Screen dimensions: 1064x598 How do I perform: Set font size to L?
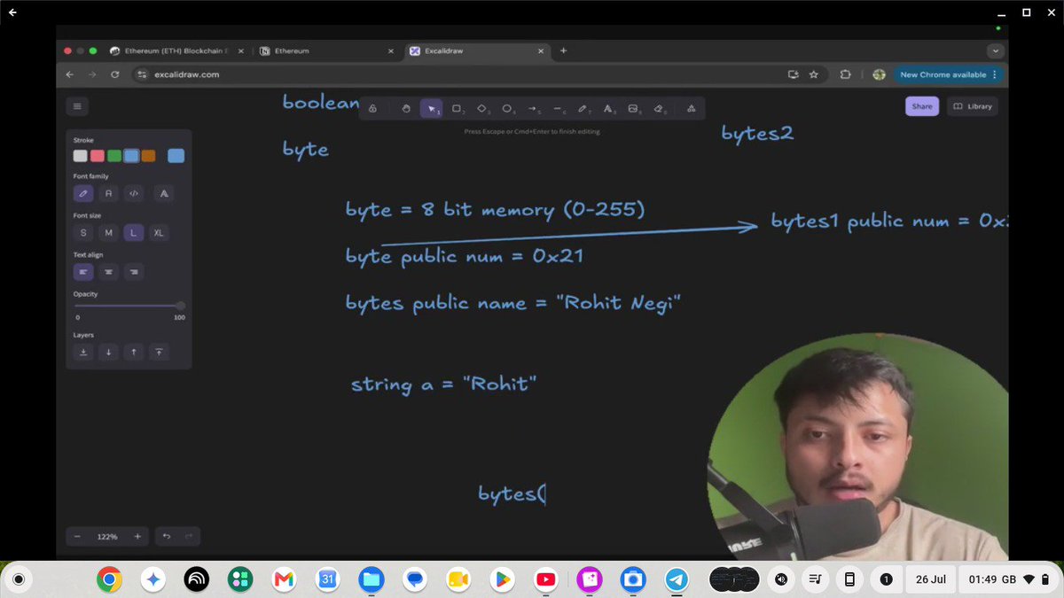[x=134, y=233]
